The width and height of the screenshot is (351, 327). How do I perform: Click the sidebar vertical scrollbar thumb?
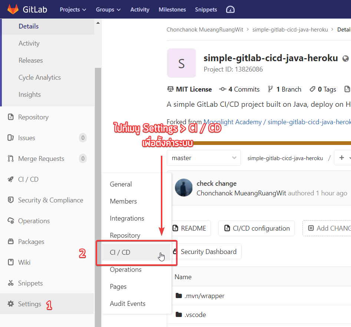click(98, 197)
